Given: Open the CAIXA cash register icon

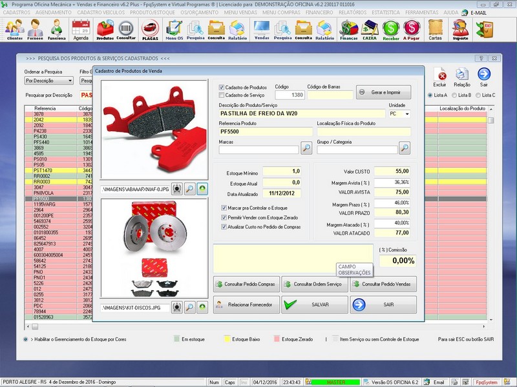Looking at the screenshot, I should (370, 29).
